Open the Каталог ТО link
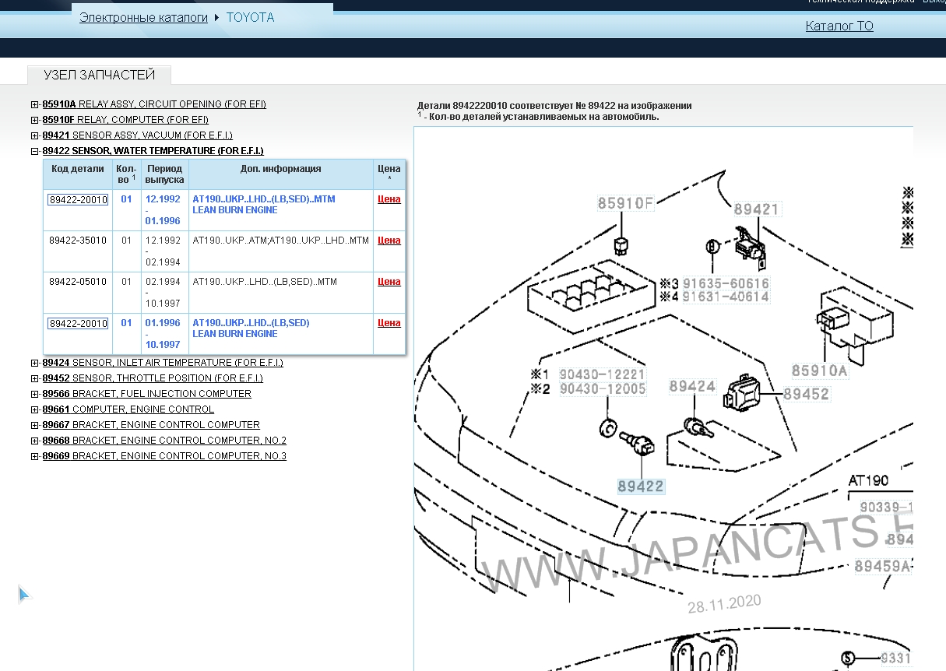The height and width of the screenshot is (671, 946). coord(839,26)
